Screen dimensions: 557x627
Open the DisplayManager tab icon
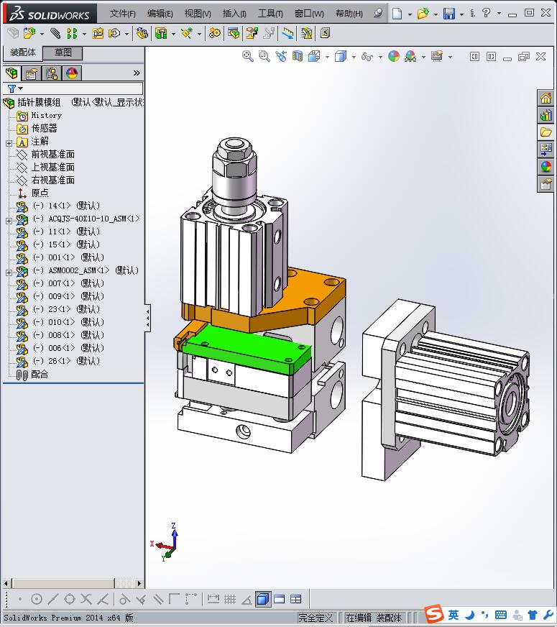72,73
